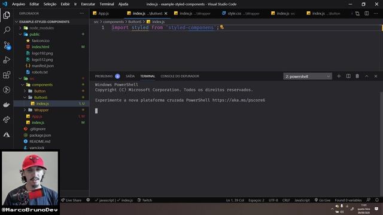Switch to the index.js src tab
383x215 pixels.
pyautogui.click(x=283, y=13)
